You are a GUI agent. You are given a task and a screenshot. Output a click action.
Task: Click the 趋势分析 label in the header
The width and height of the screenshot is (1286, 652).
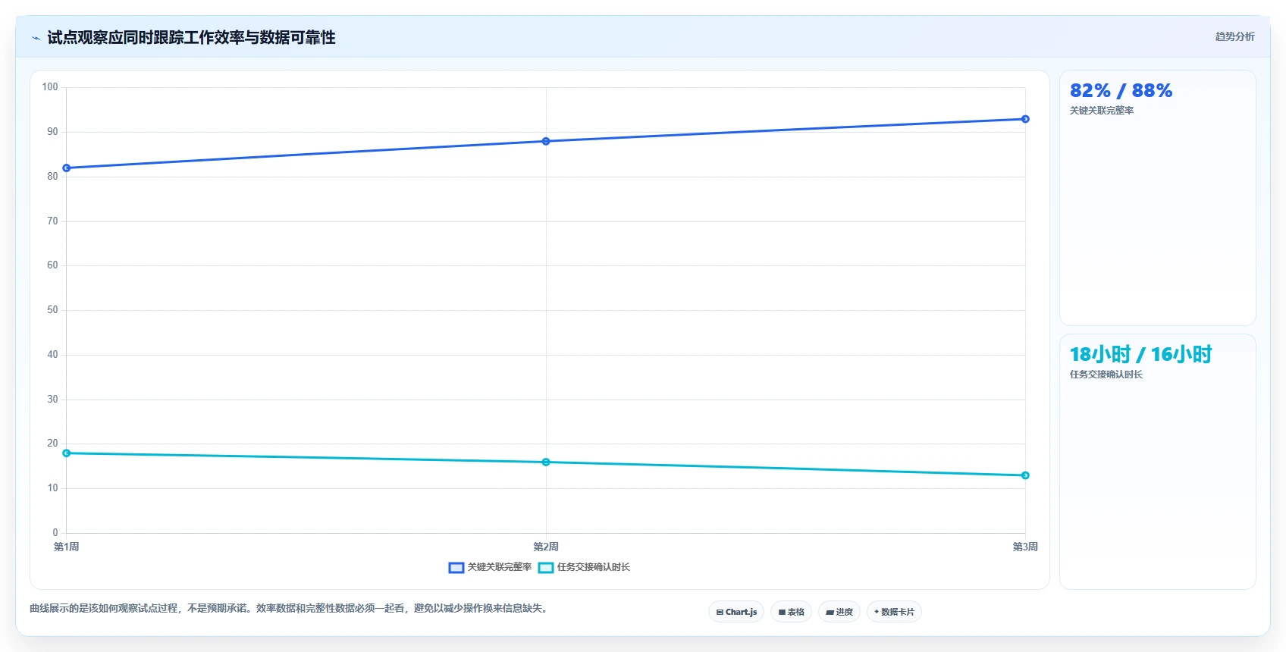click(x=1234, y=36)
